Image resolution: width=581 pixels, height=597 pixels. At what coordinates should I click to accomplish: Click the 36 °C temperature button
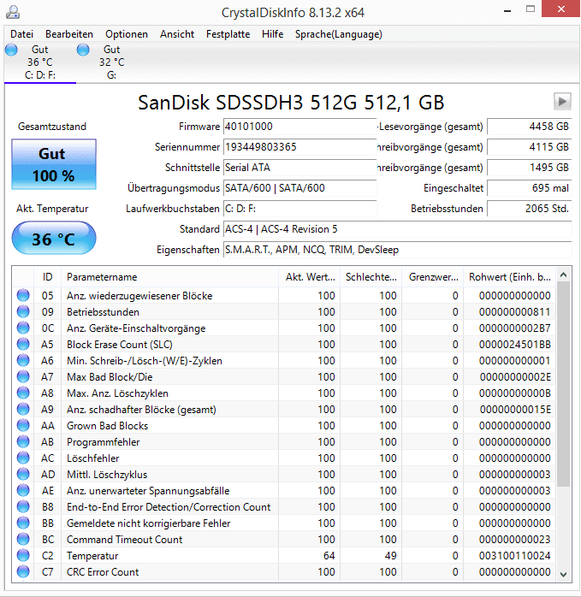(54, 239)
